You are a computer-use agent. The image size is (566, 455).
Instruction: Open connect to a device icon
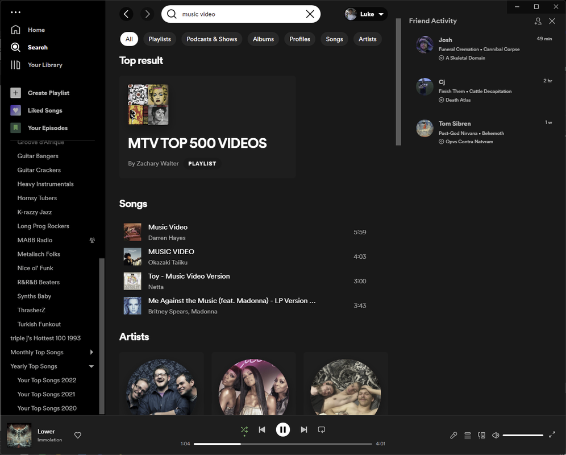pos(481,435)
